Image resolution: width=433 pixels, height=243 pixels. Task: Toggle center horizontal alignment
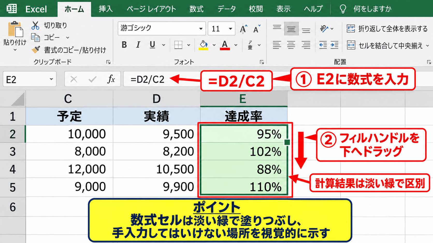(291, 45)
